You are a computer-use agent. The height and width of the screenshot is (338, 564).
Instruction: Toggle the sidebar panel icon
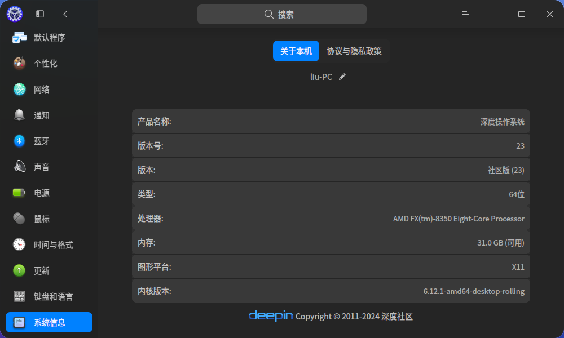(x=40, y=14)
